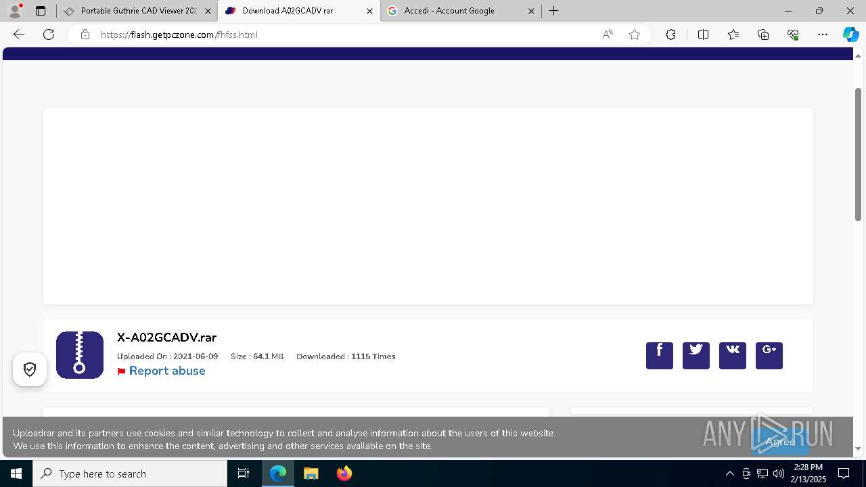Open a new browser tab
The image size is (866, 487).
554,11
